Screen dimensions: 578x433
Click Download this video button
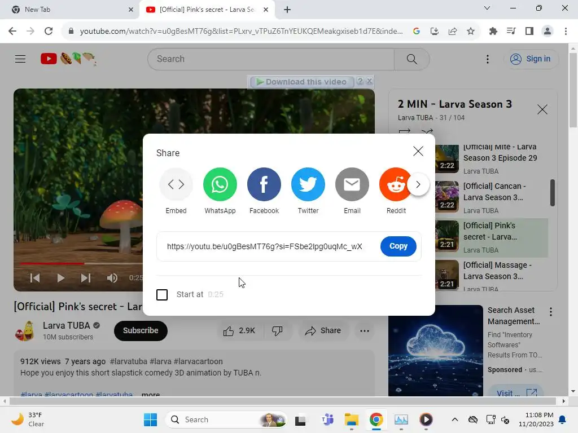[302, 82]
